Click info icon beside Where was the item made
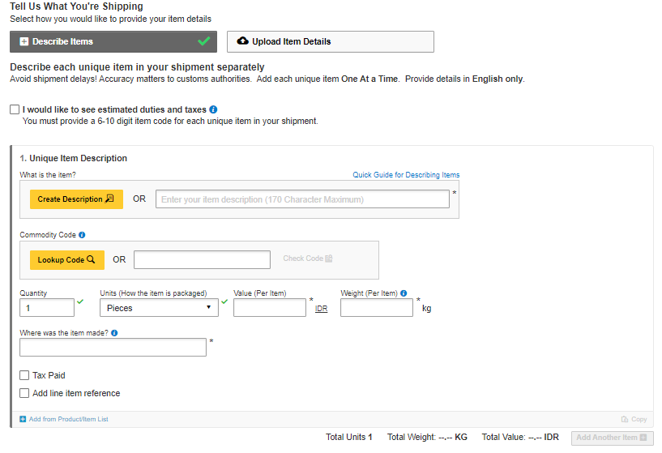662x453 pixels. [114, 333]
